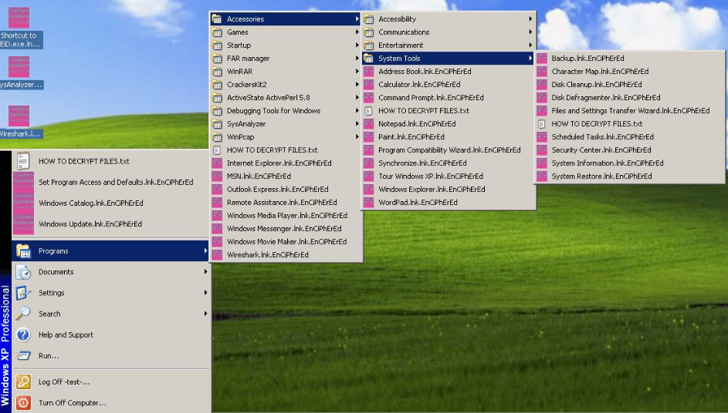Click the Accessibility folder icon
The width and height of the screenshot is (728, 413).
point(369,19)
